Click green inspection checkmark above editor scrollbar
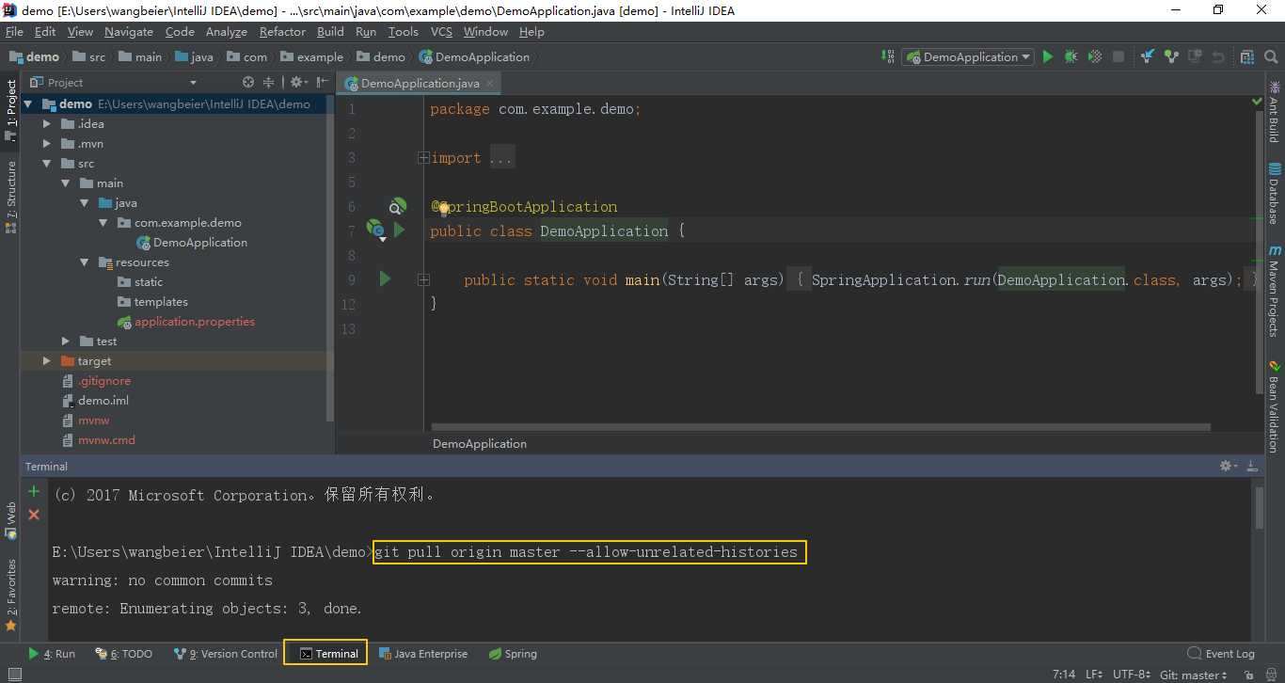Viewport: 1285px width, 683px height. tap(1257, 101)
